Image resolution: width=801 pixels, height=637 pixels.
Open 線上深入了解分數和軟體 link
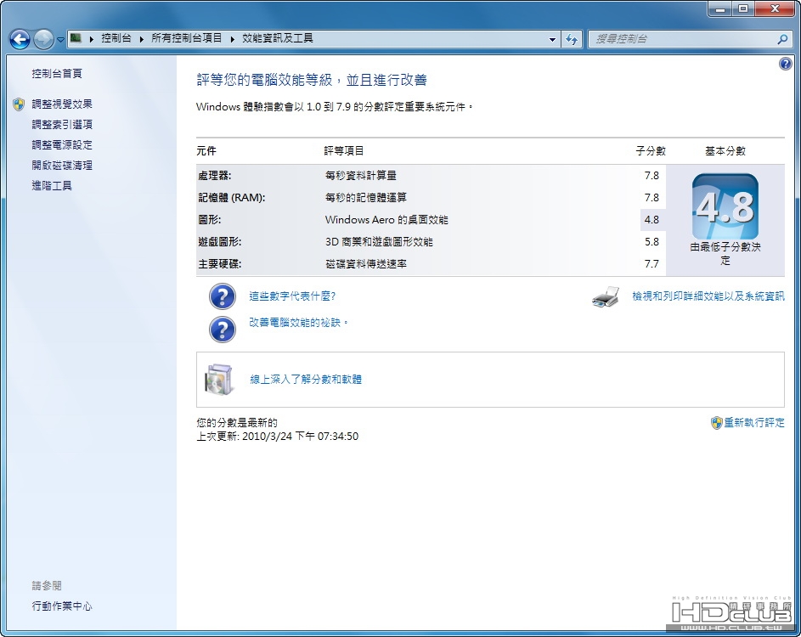pyautogui.click(x=306, y=379)
